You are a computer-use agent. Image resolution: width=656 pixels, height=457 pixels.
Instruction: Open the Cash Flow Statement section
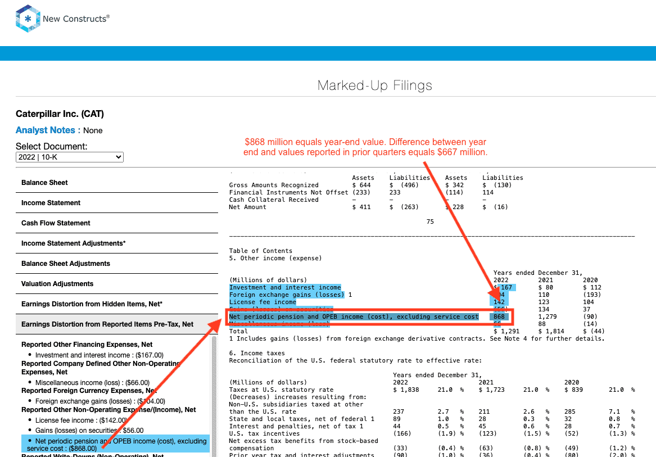tap(117, 223)
